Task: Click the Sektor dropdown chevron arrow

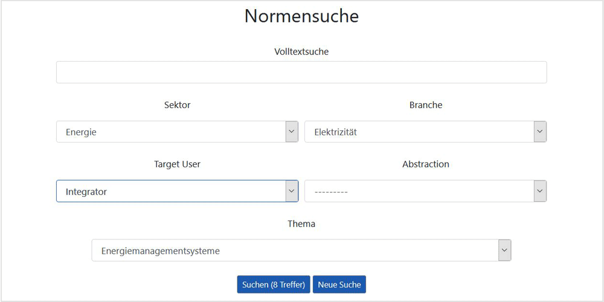Action: [292, 132]
